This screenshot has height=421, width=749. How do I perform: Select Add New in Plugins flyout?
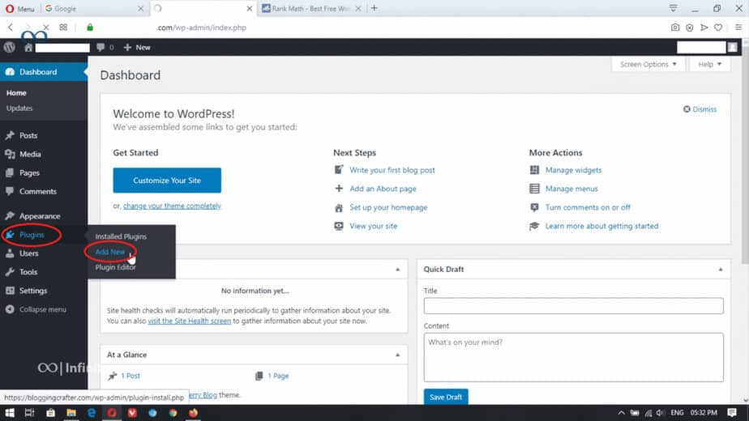pyautogui.click(x=110, y=252)
